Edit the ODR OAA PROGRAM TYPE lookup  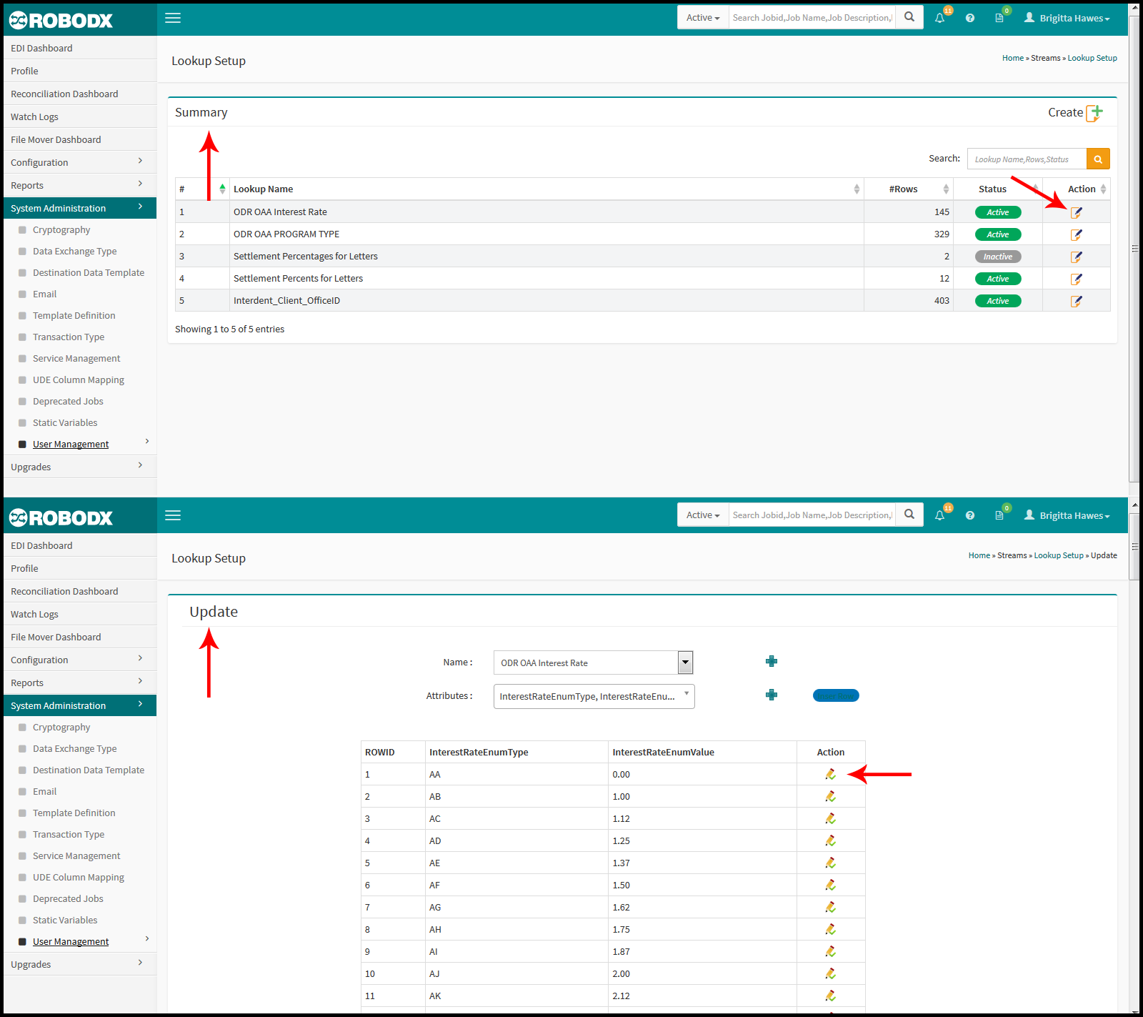[1076, 234]
